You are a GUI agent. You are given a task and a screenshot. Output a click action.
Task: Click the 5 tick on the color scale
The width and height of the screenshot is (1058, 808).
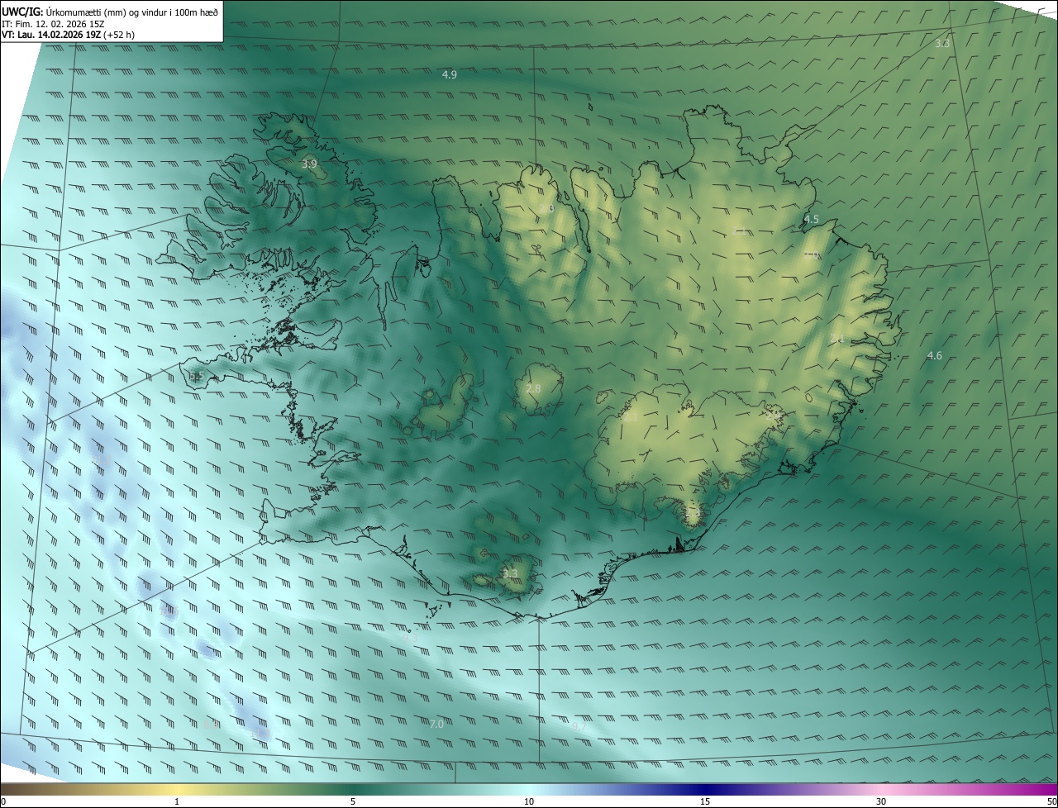point(353,801)
